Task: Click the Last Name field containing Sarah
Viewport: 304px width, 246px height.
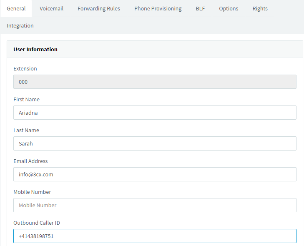Action: [x=155, y=143]
